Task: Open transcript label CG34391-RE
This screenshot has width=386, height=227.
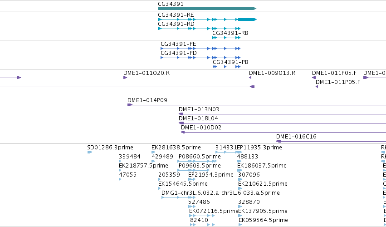Action: tap(176, 15)
